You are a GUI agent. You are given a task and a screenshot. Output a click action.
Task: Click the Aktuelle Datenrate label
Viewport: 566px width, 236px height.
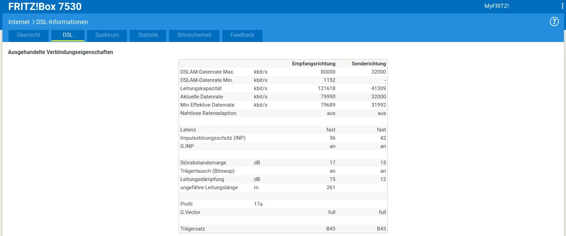[202, 97]
